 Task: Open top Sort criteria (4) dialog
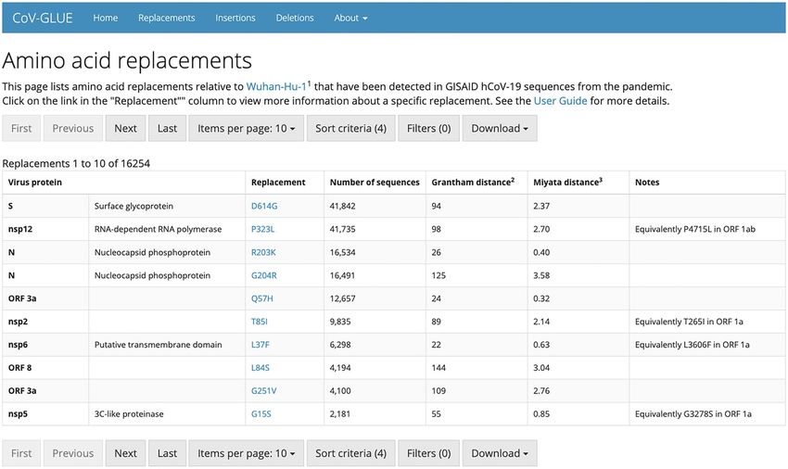coord(350,128)
